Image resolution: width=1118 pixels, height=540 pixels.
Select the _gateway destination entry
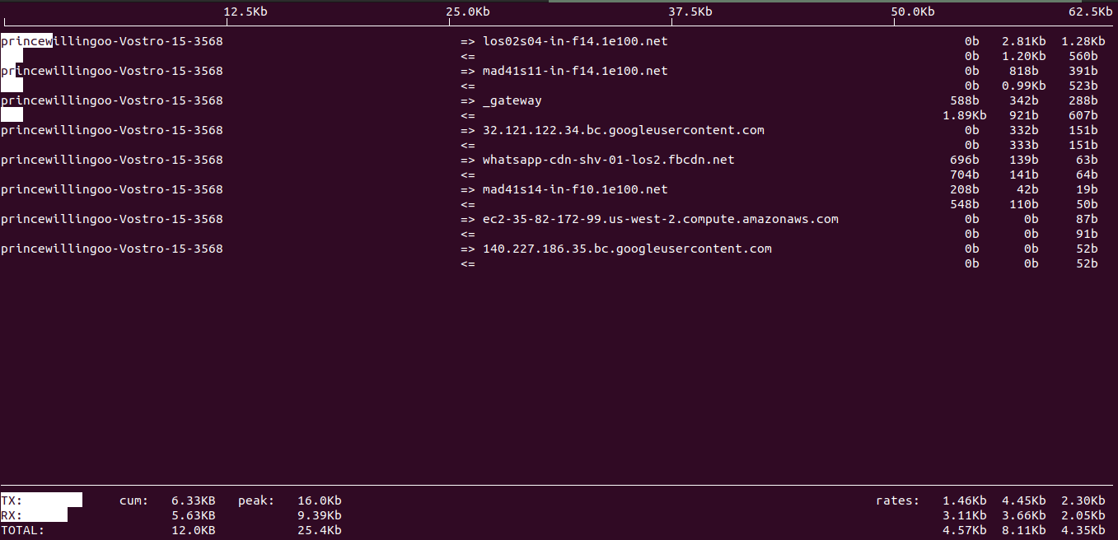click(512, 100)
